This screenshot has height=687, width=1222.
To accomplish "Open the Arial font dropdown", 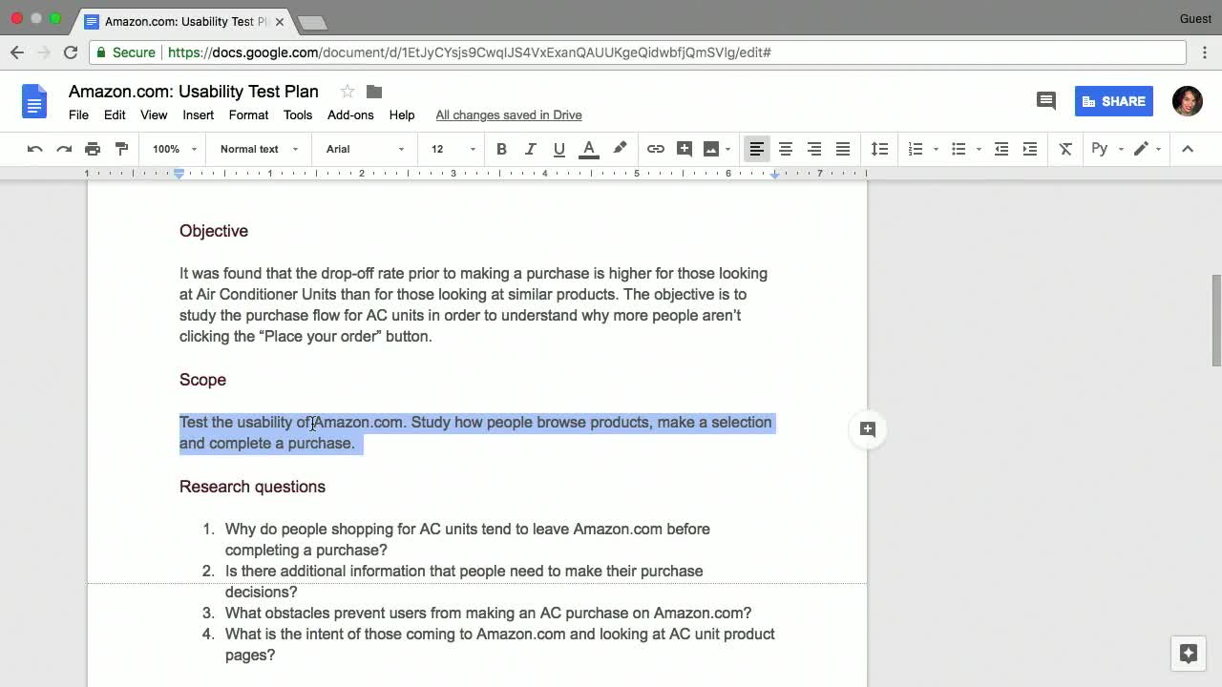I will coord(365,149).
